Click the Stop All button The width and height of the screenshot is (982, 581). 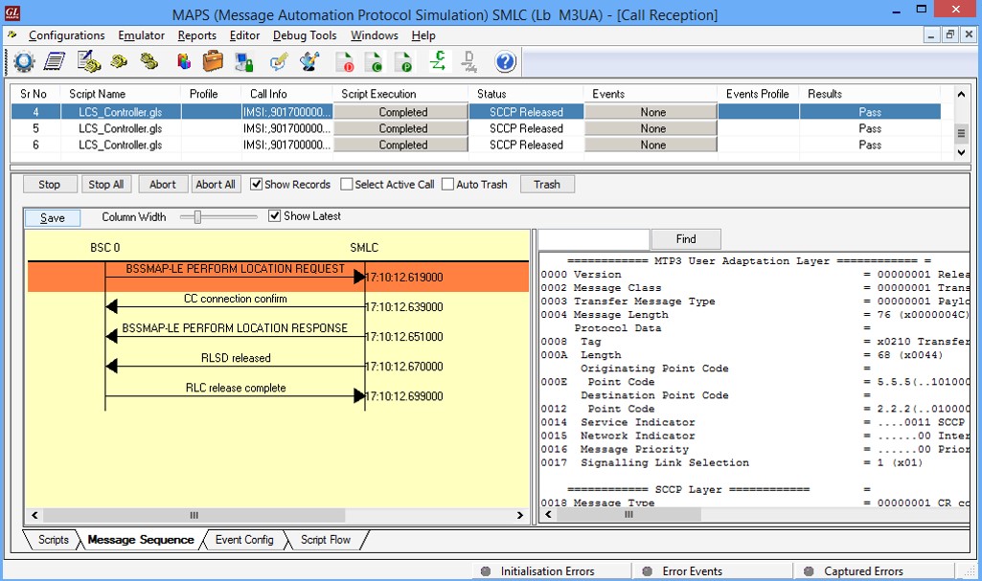point(105,185)
